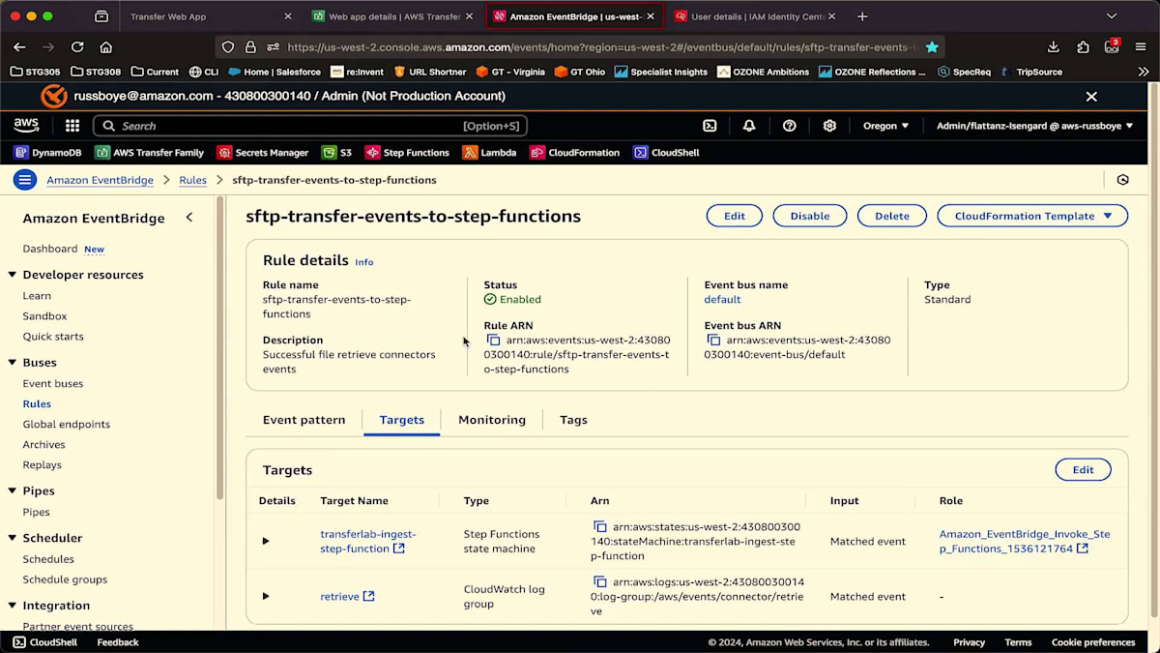Expand details for transferlab-ingest-step-function target
Screen dimensions: 1160x653
[266, 541]
